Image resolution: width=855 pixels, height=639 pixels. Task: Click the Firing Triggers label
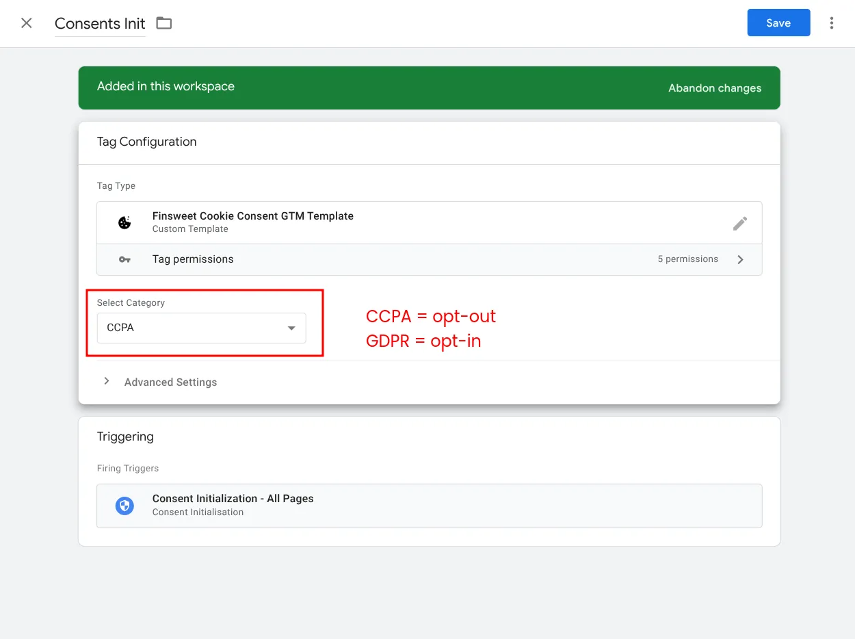tap(128, 469)
